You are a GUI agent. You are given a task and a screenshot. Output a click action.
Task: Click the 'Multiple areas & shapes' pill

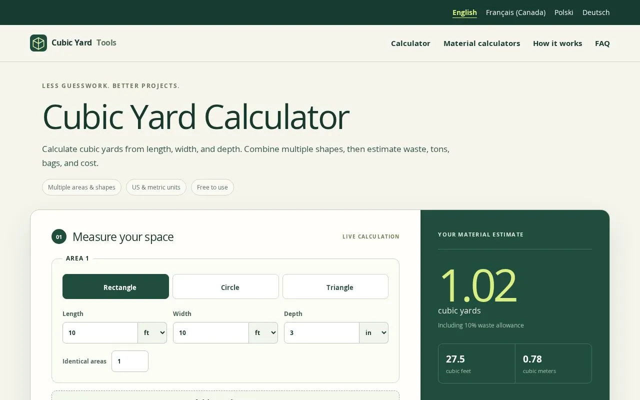pos(81,187)
